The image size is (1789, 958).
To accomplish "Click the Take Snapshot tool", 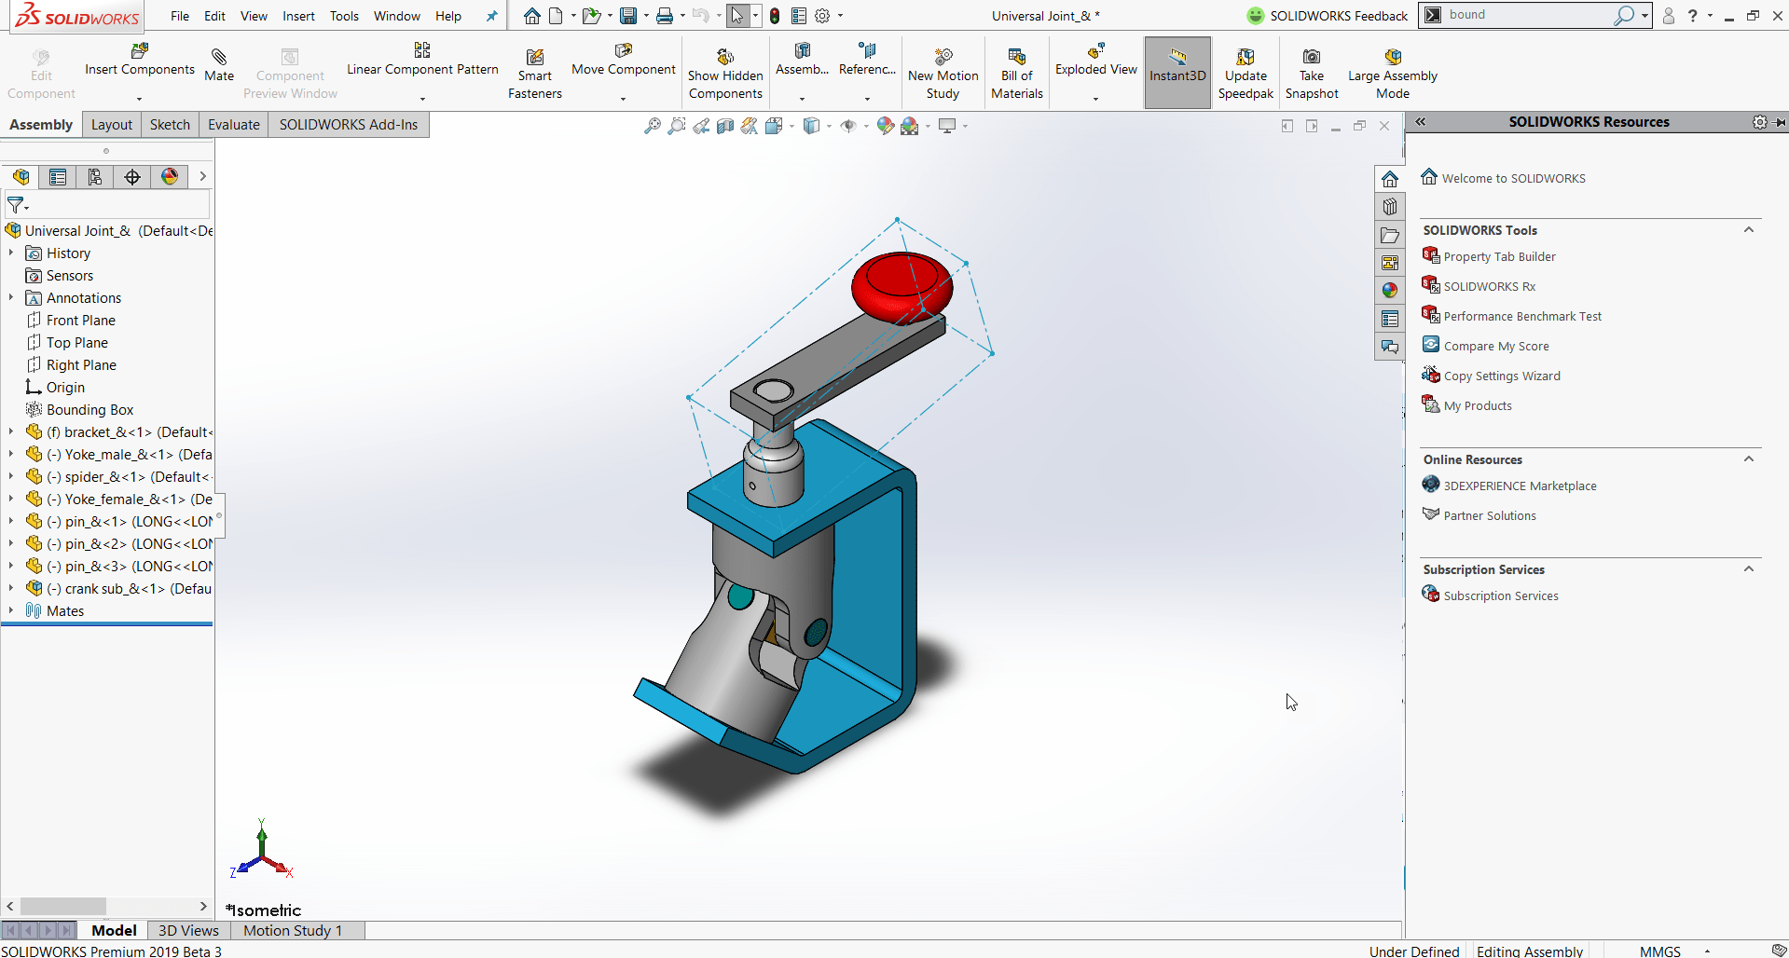I will tap(1311, 73).
